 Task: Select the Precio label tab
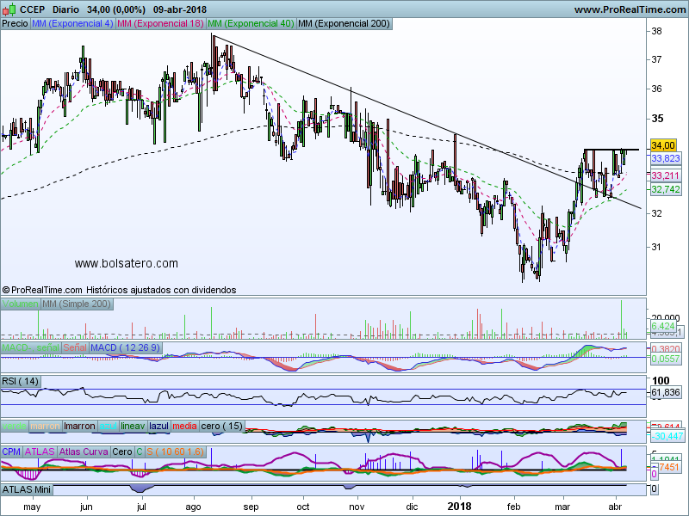pos(15,23)
